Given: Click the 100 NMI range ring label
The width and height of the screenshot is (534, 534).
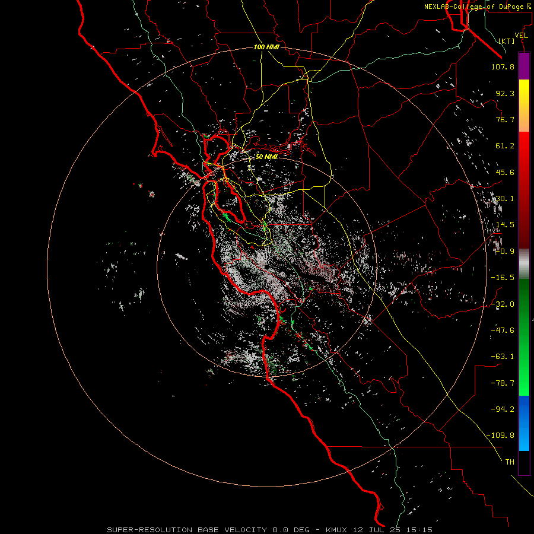Looking at the screenshot, I should 266,47.
